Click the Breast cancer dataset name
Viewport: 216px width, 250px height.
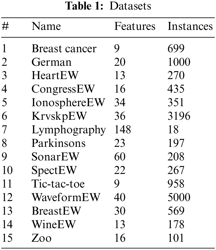[64, 48]
